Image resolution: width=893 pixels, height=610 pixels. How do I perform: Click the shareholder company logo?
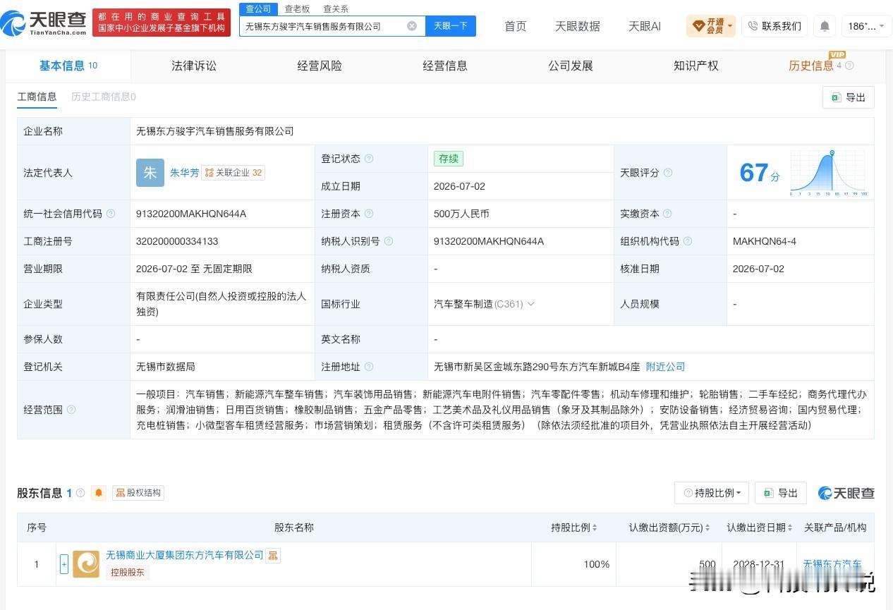coord(86,564)
